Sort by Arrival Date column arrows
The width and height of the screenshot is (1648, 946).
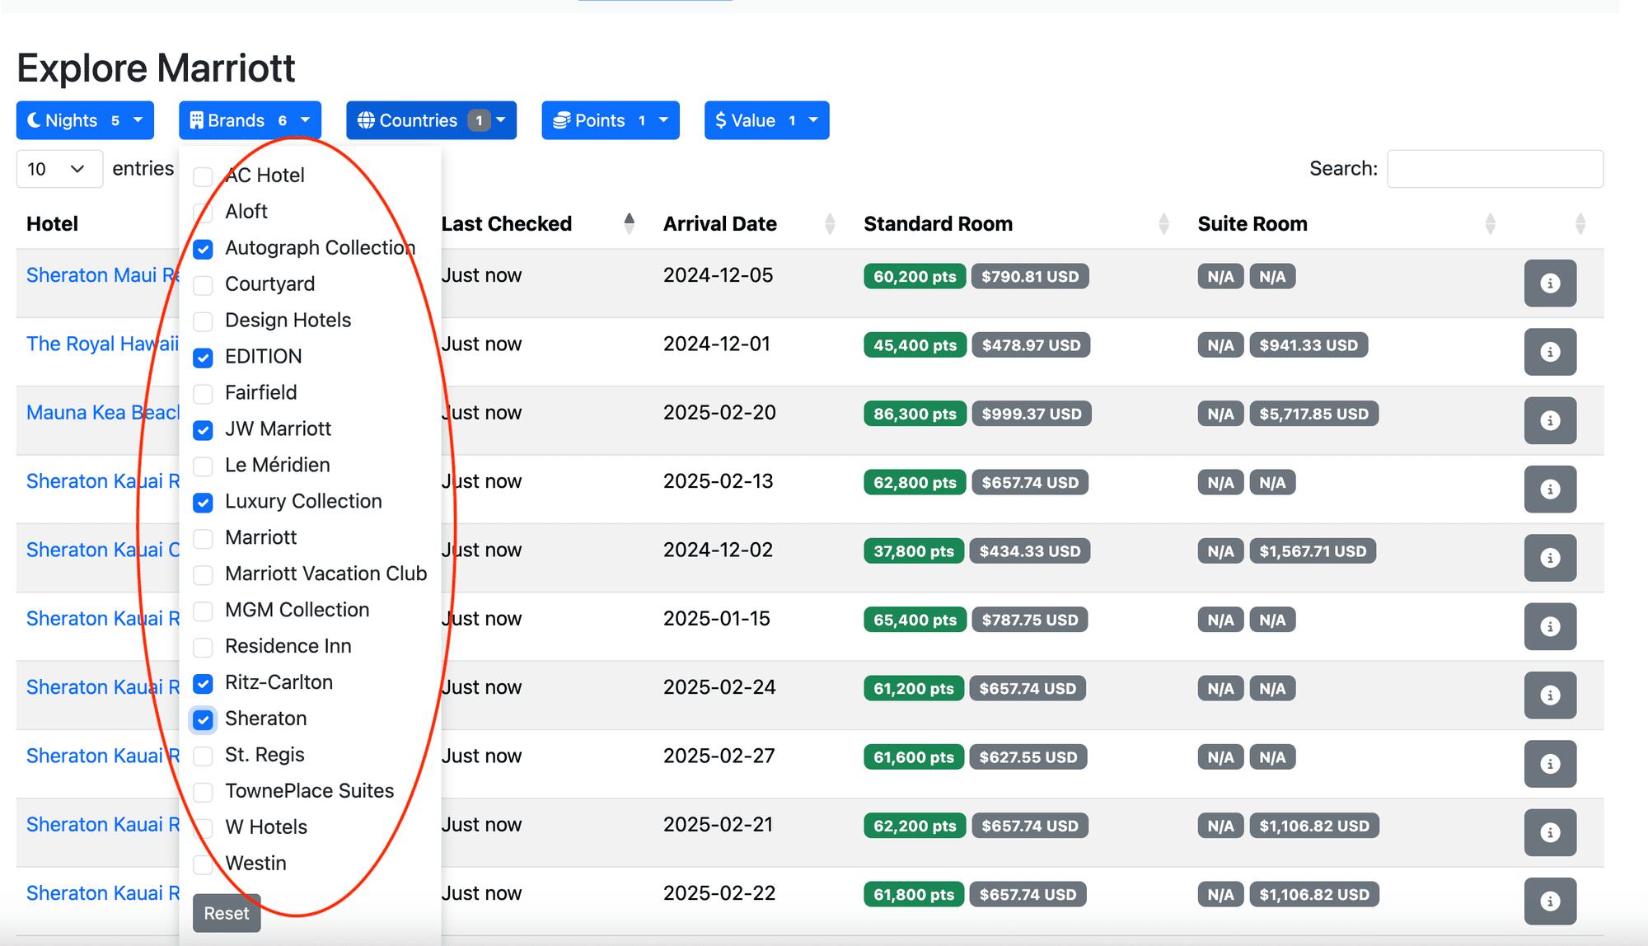point(830,224)
